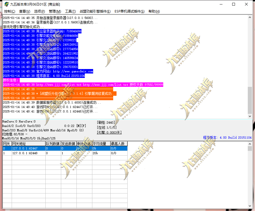This screenshot has height=211, width=255.
Task: Click the 网关 column header
Action: click(x=7, y=144)
